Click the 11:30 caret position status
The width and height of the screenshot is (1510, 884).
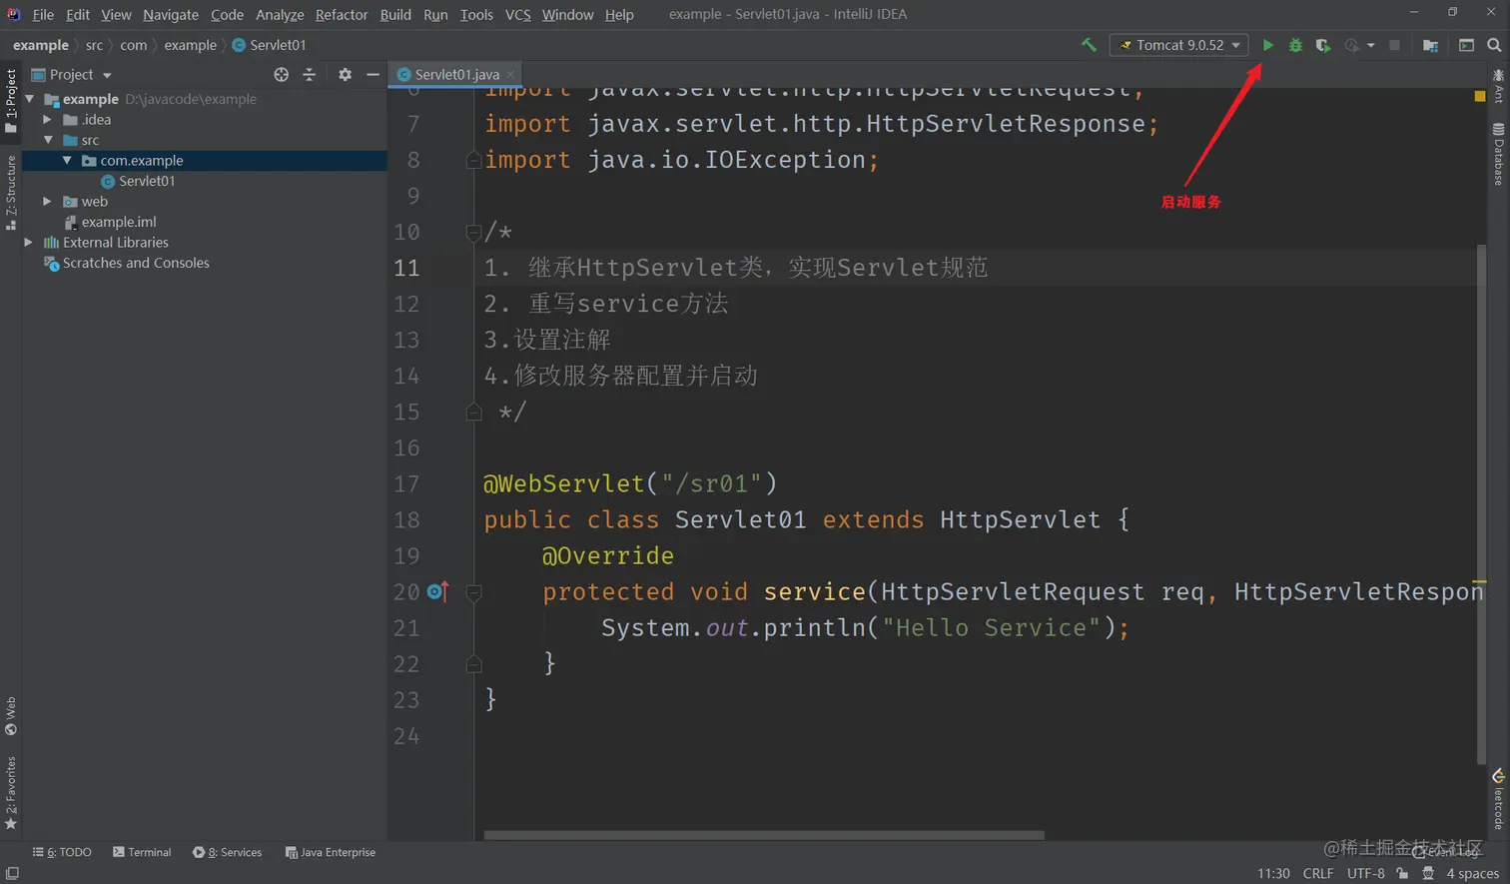1273,873
